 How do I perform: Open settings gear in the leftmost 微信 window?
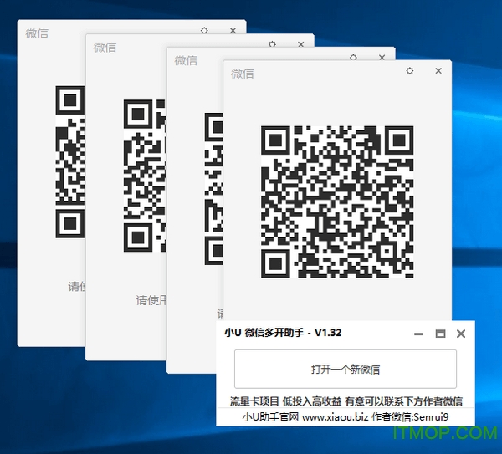pos(204,30)
